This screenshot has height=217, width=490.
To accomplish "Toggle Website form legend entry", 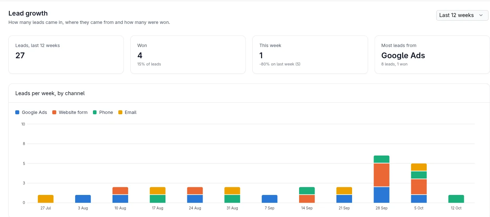I will pyautogui.click(x=70, y=112).
